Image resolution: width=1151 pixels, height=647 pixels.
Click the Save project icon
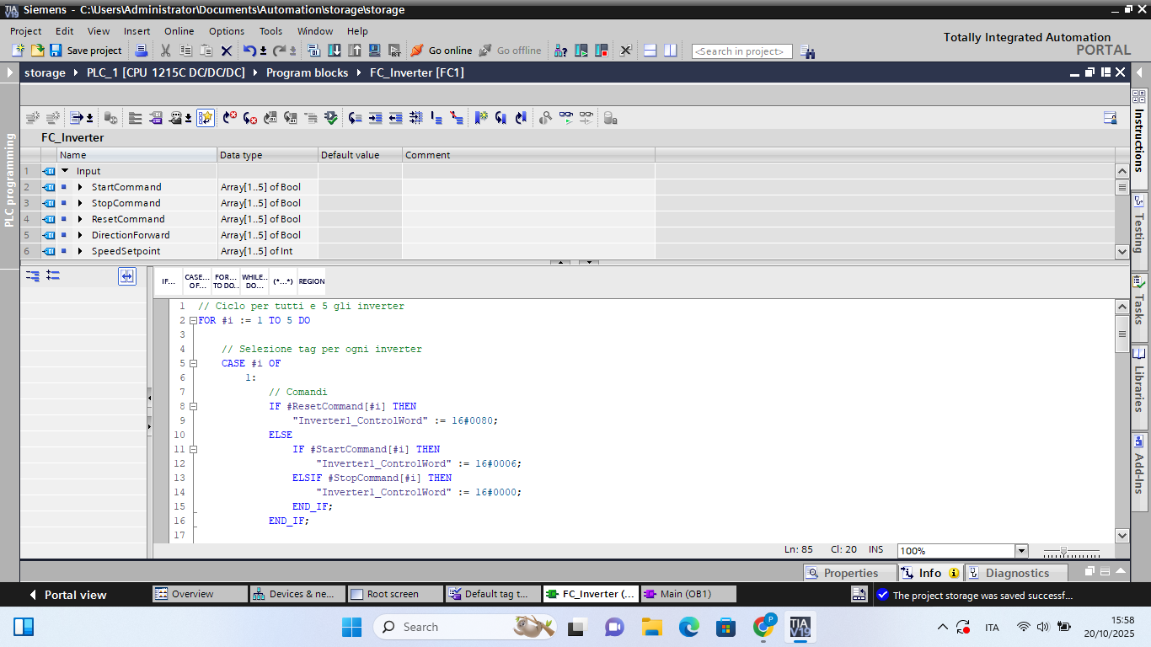[56, 51]
